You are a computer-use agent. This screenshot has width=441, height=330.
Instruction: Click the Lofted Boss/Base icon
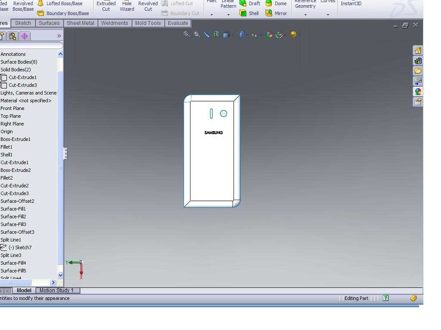pyautogui.click(x=40, y=3)
